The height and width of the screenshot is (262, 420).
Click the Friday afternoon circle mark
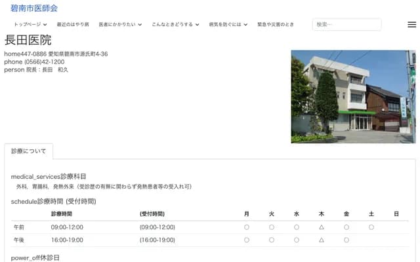coord(346,240)
